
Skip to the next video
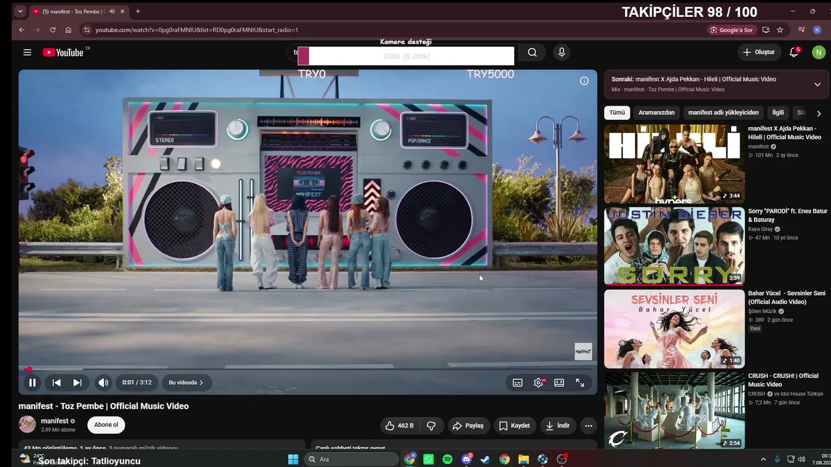[77, 383]
